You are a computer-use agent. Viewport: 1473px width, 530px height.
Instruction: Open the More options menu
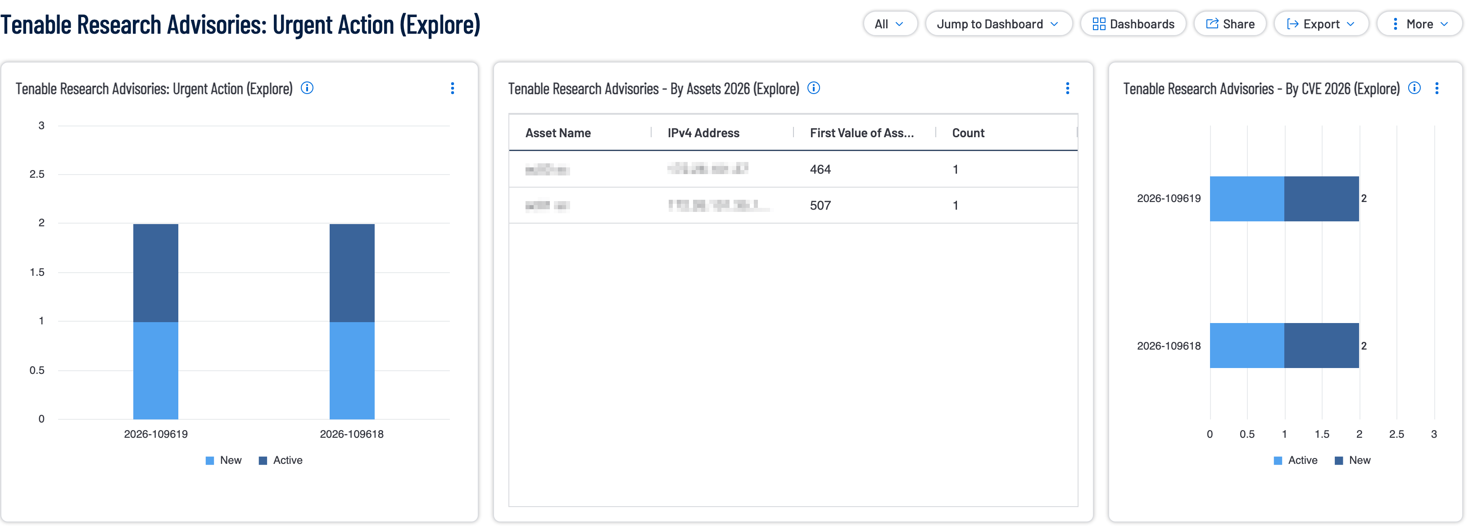pyautogui.click(x=1419, y=24)
